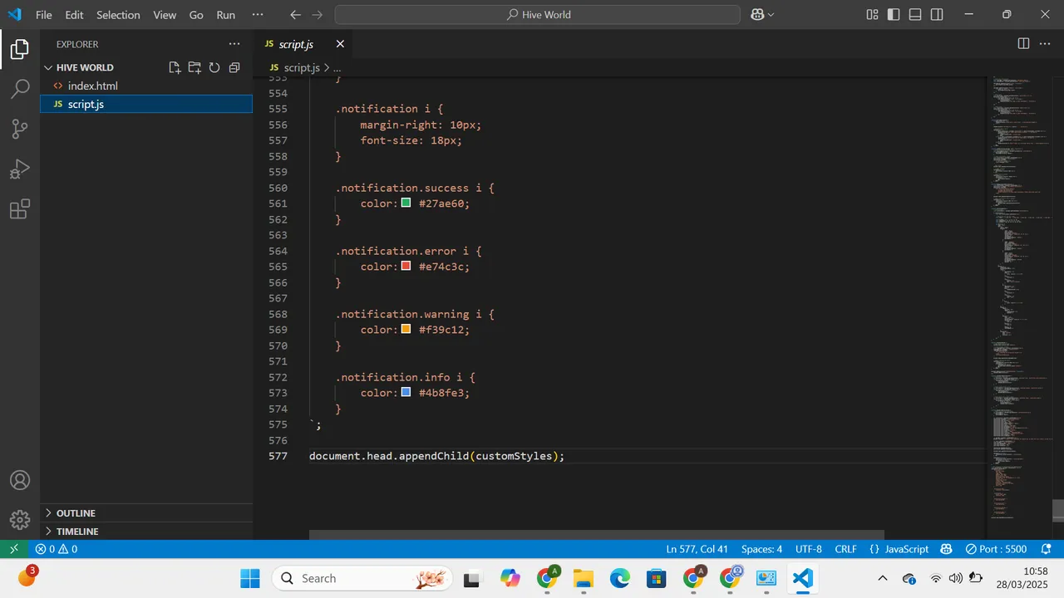1064x598 pixels.
Task: Click line number 577 in the gutter
Action: pyautogui.click(x=278, y=456)
